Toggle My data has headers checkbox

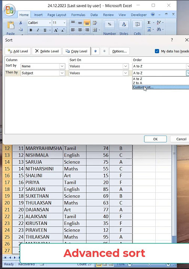coord(157,51)
